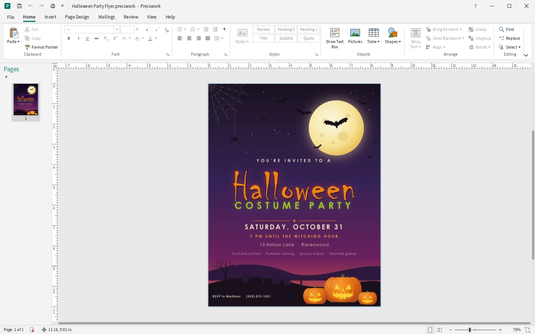Center-align the paragraph text
Viewport: 535px width, 334px height.
coord(189,38)
